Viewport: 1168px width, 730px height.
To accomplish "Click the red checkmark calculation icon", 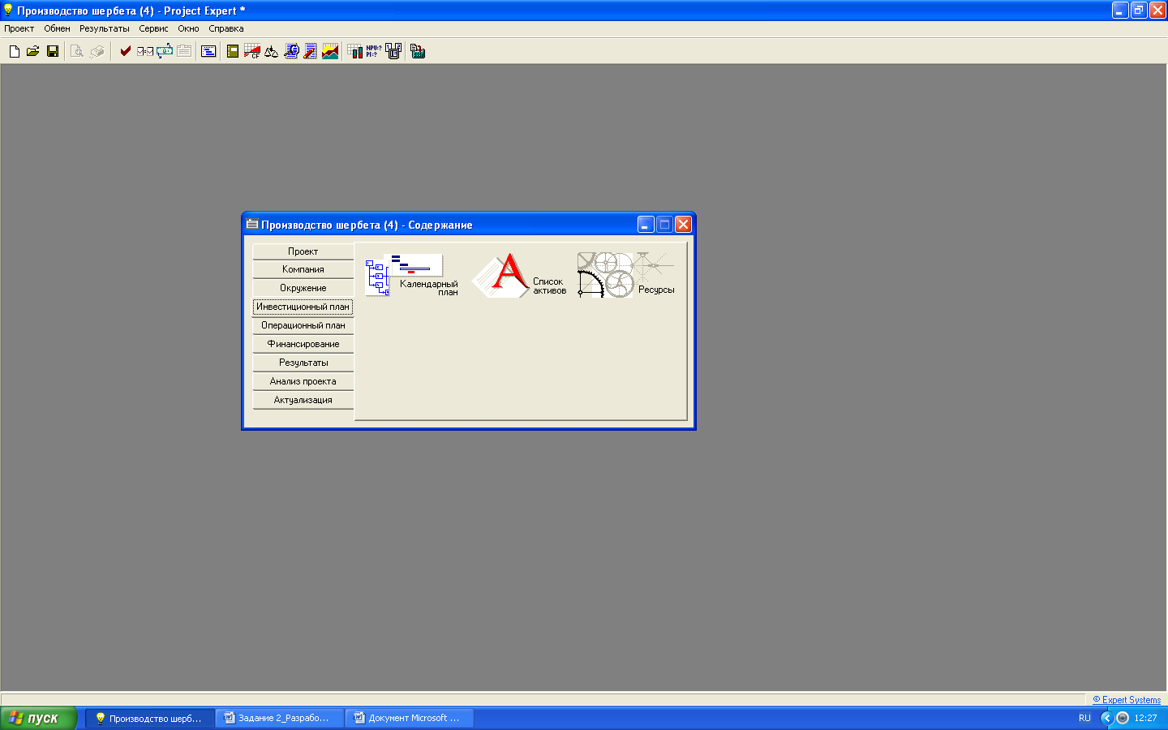I will point(125,51).
